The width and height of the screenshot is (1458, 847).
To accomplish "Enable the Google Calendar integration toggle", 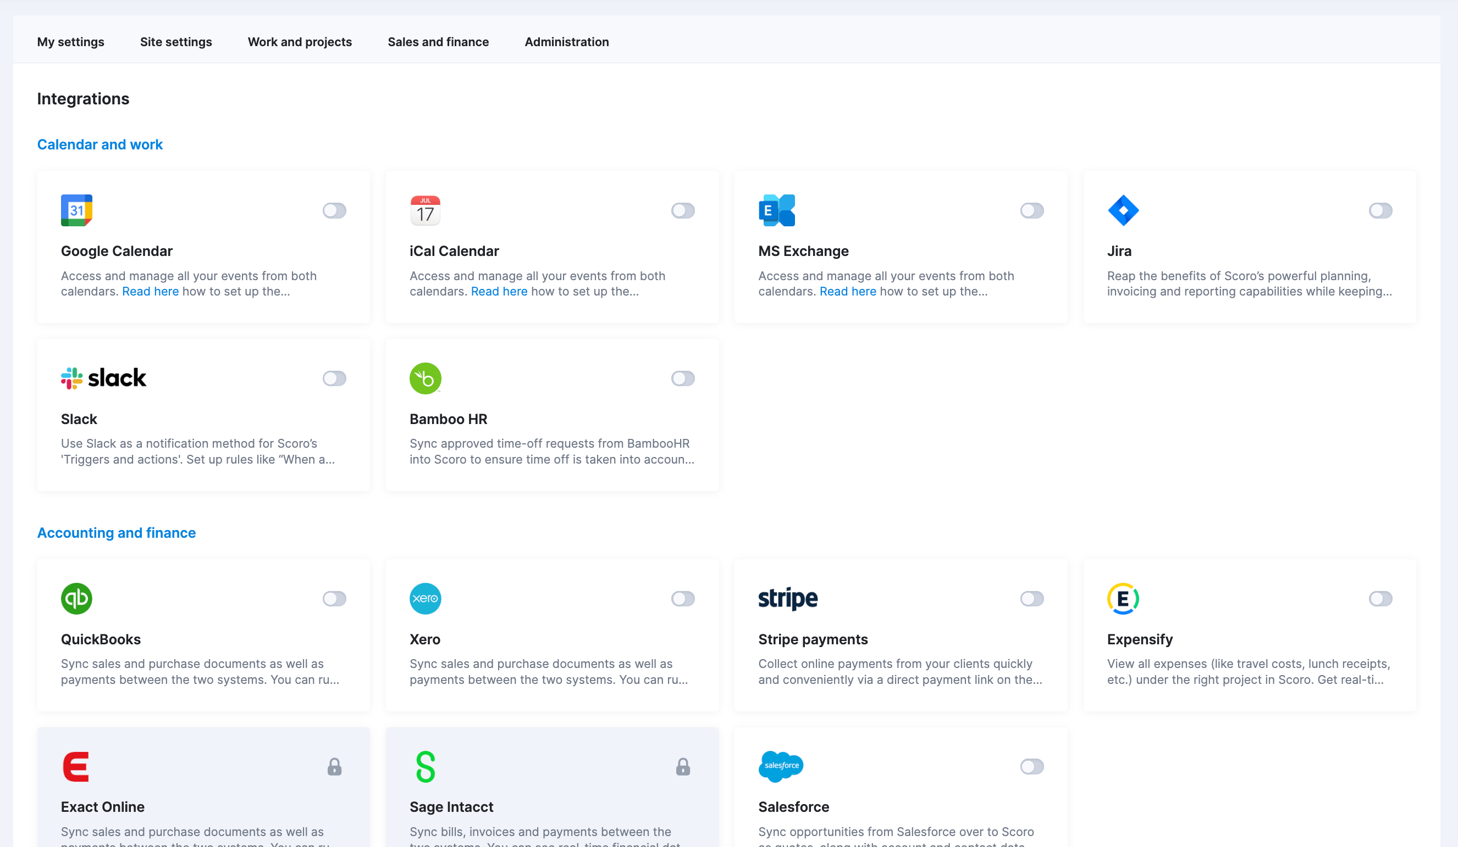I will pos(334,210).
